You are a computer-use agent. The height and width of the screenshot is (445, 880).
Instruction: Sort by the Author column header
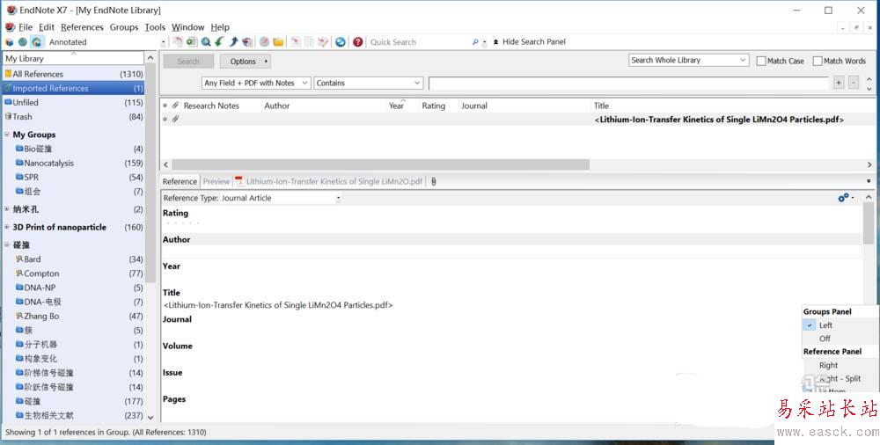click(276, 106)
